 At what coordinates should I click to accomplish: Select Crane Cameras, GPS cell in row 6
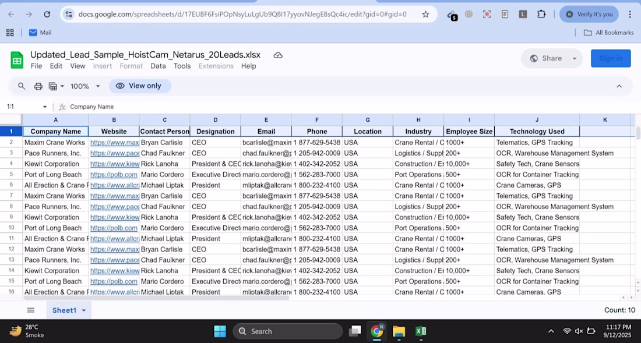(537, 185)
